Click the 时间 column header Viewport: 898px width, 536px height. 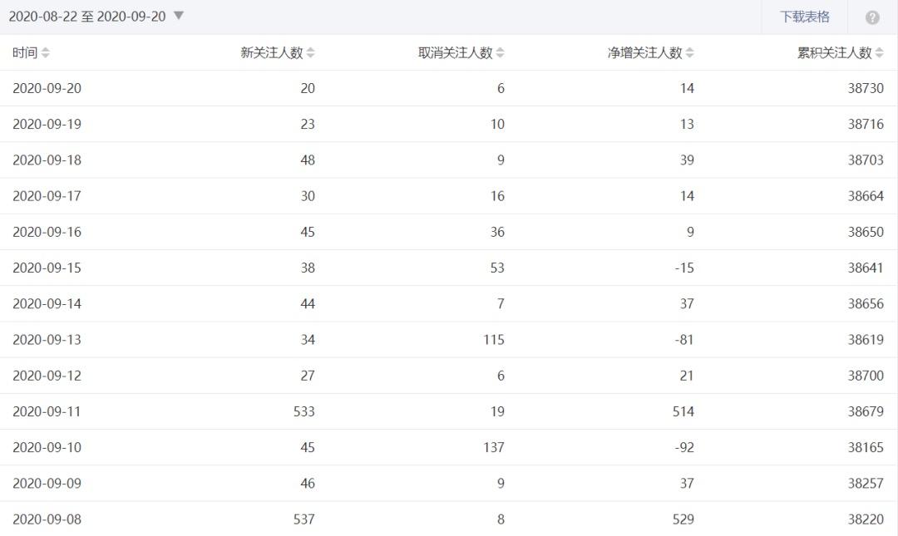[x=25, y=53]
